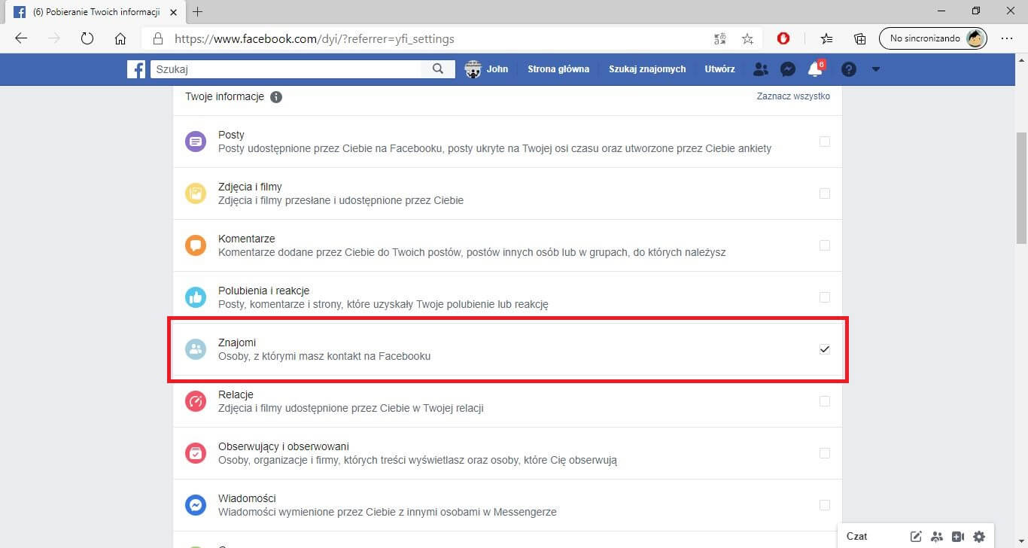The width and height of the screenshot is (1028, 548).
Task: Click the page vertical scrollbar thumb
Action: (x=1021, y=188)
